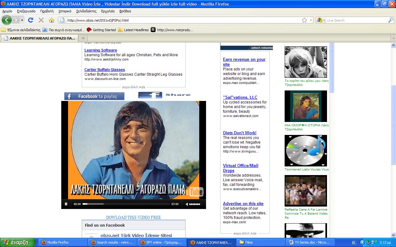Image resolution: width=396 pixels, height=247 pixels.
Task: Open a new tab with the plus button
Action: coord(83,38)
